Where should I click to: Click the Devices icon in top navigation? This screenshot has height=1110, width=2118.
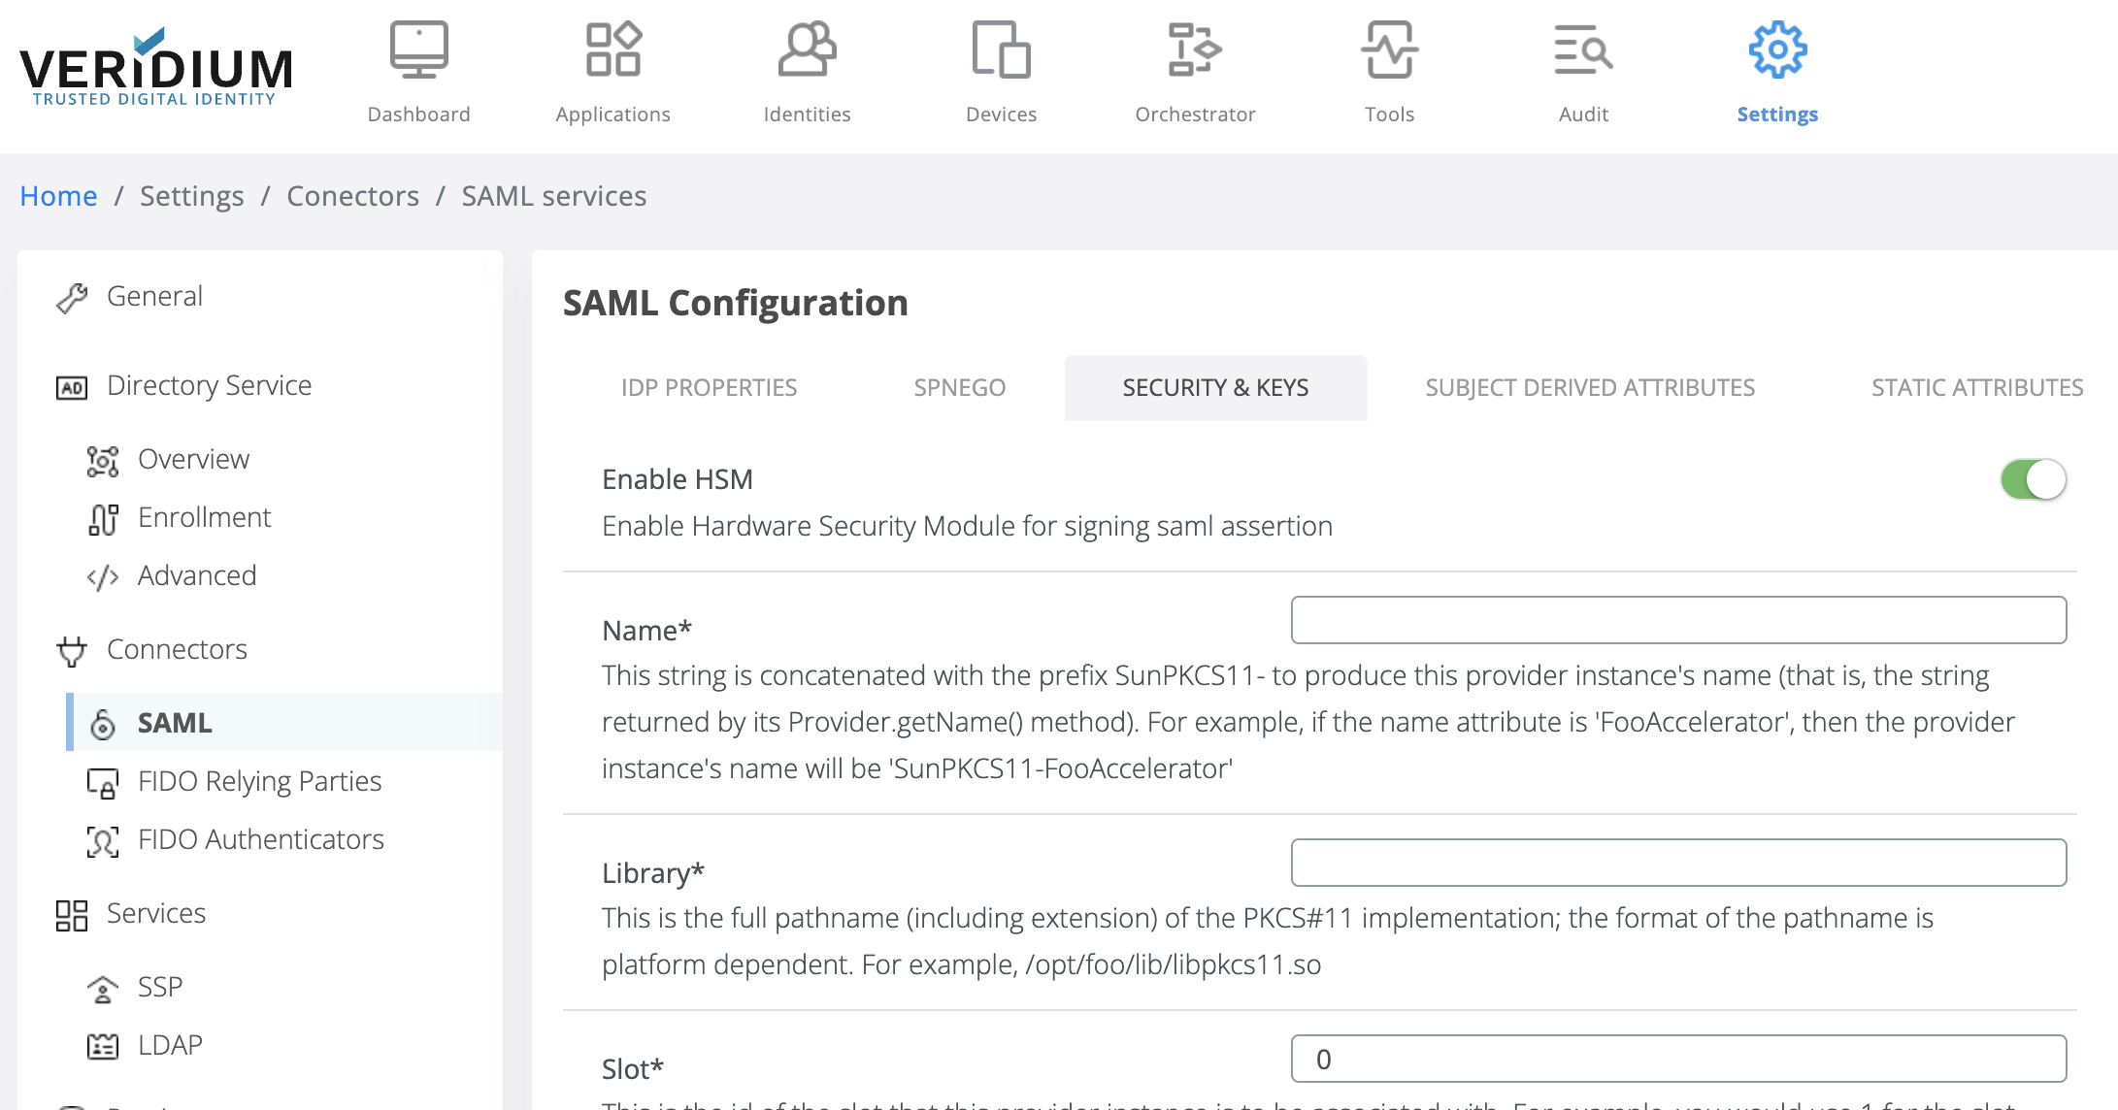(x=1001, y=50)
